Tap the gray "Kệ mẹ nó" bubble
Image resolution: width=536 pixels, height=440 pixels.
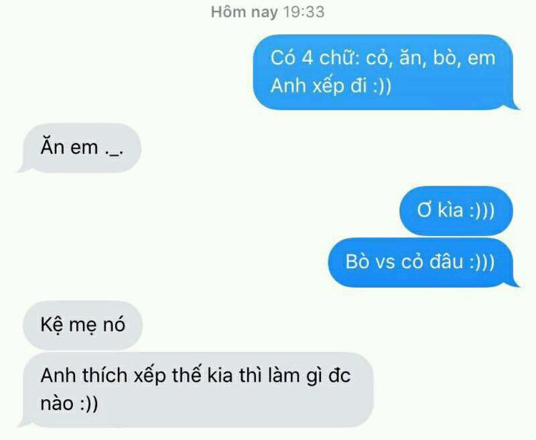click(x=82, y=325)
